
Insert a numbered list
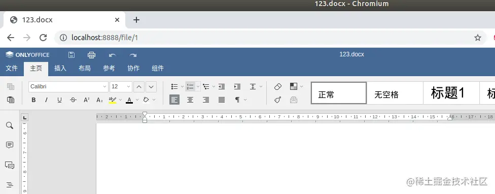pyautogui.click(x=190, y=86)
